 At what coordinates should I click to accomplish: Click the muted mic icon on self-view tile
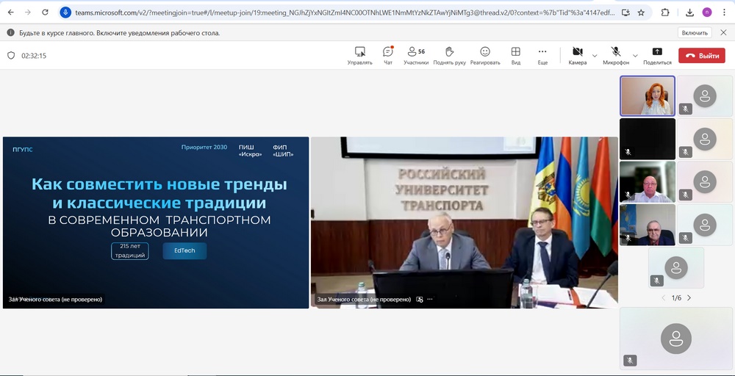(630, 361)
